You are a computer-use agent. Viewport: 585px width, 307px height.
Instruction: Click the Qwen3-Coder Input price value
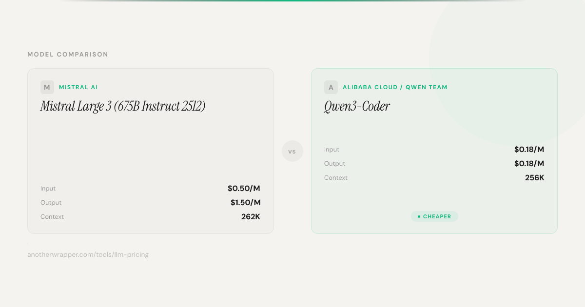coord(529,150)
